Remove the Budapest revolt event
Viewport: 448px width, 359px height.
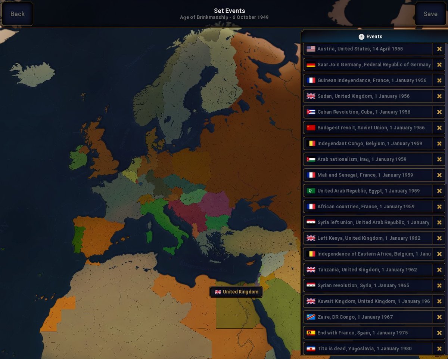pos(439,128)
